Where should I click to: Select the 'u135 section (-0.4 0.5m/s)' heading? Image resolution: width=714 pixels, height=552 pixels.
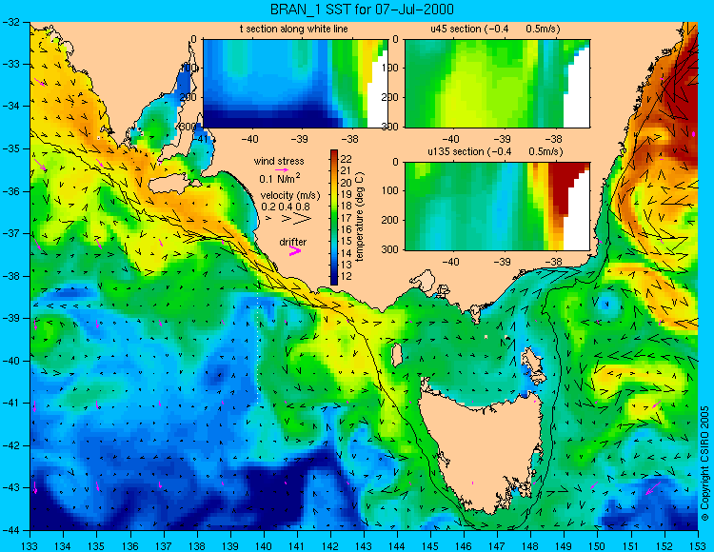(x=495, y=151)
